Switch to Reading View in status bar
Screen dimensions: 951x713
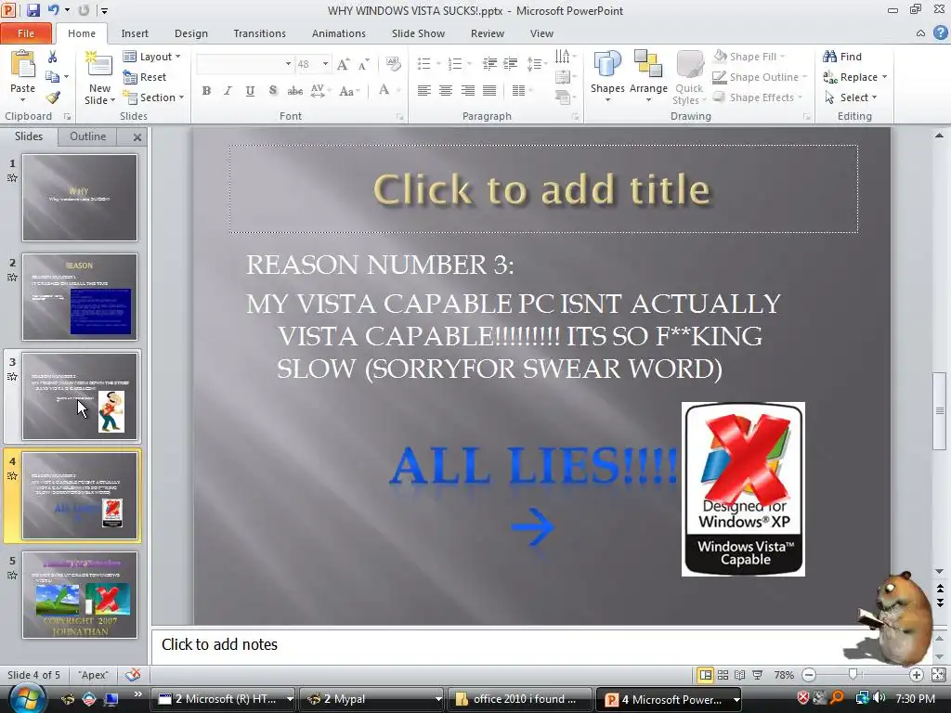pos(740,675)
